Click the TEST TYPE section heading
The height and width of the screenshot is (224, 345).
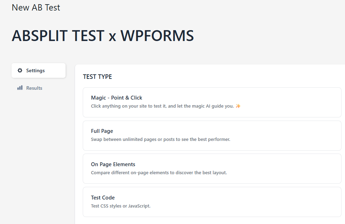pos(97,76)
